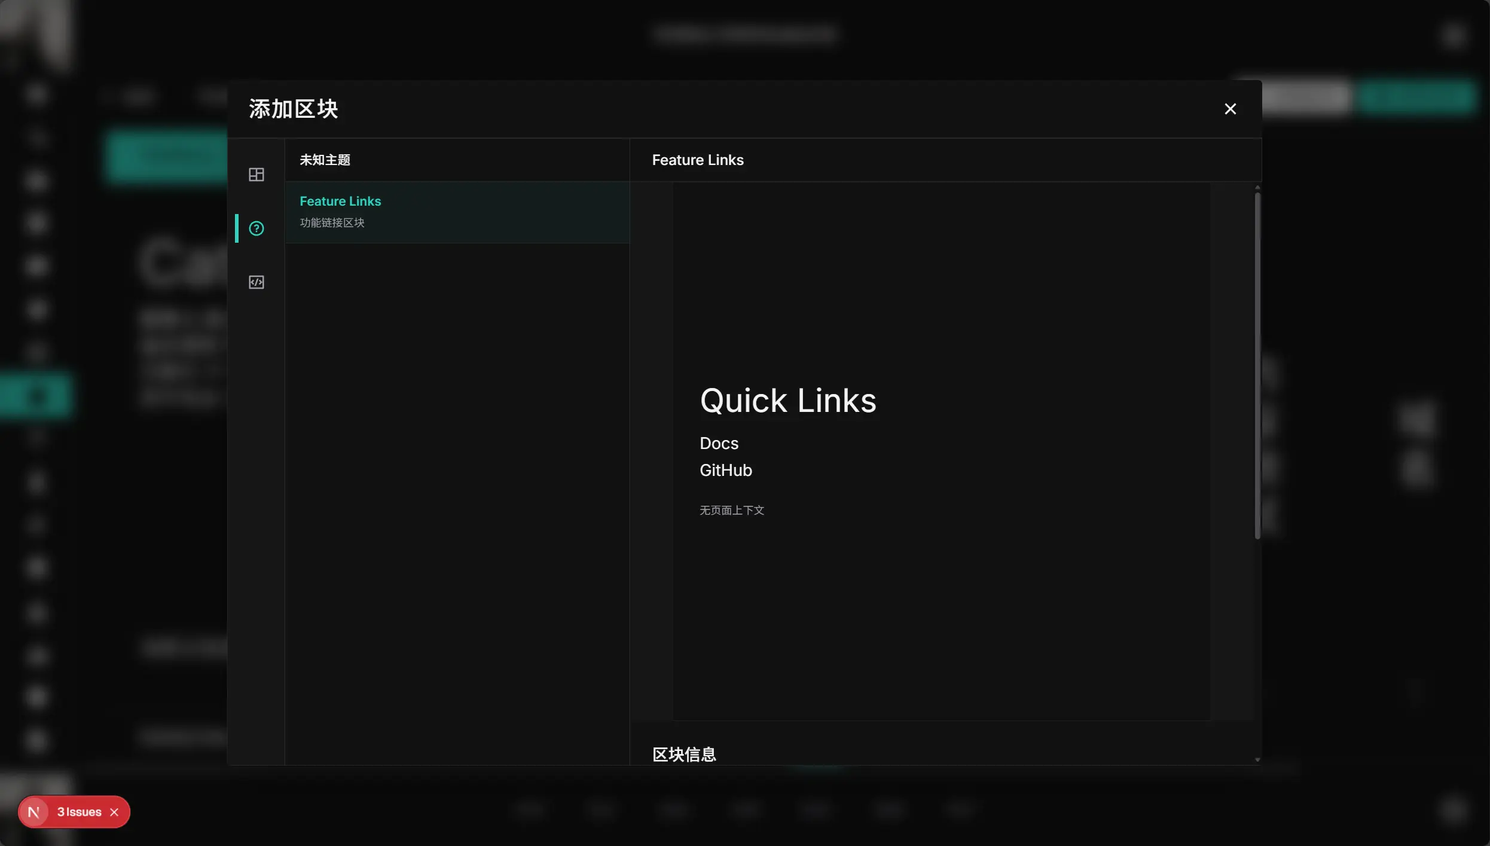Click the 未知主题 group header
1490x846 pixels.
click(325, 160)
